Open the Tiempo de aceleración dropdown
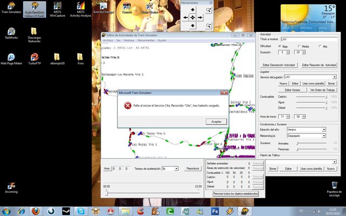Viewport: 346px width, 216px height. coord(177,169)
